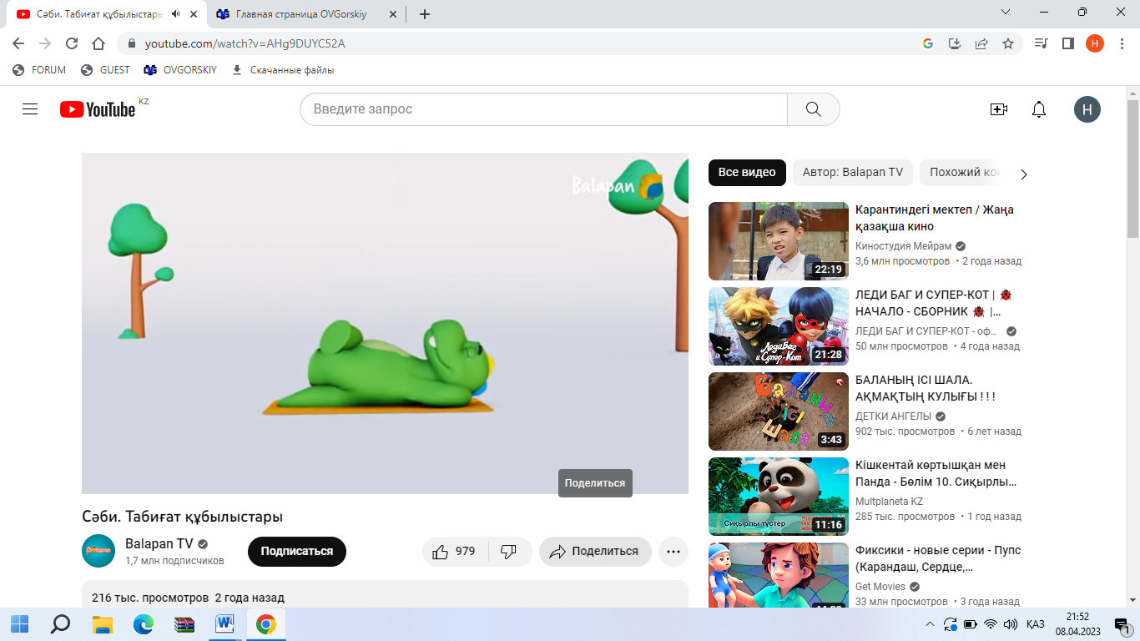
Task: Select the "Все видео" filter chip
Action: pyautogui.click(x=747, y=173)
